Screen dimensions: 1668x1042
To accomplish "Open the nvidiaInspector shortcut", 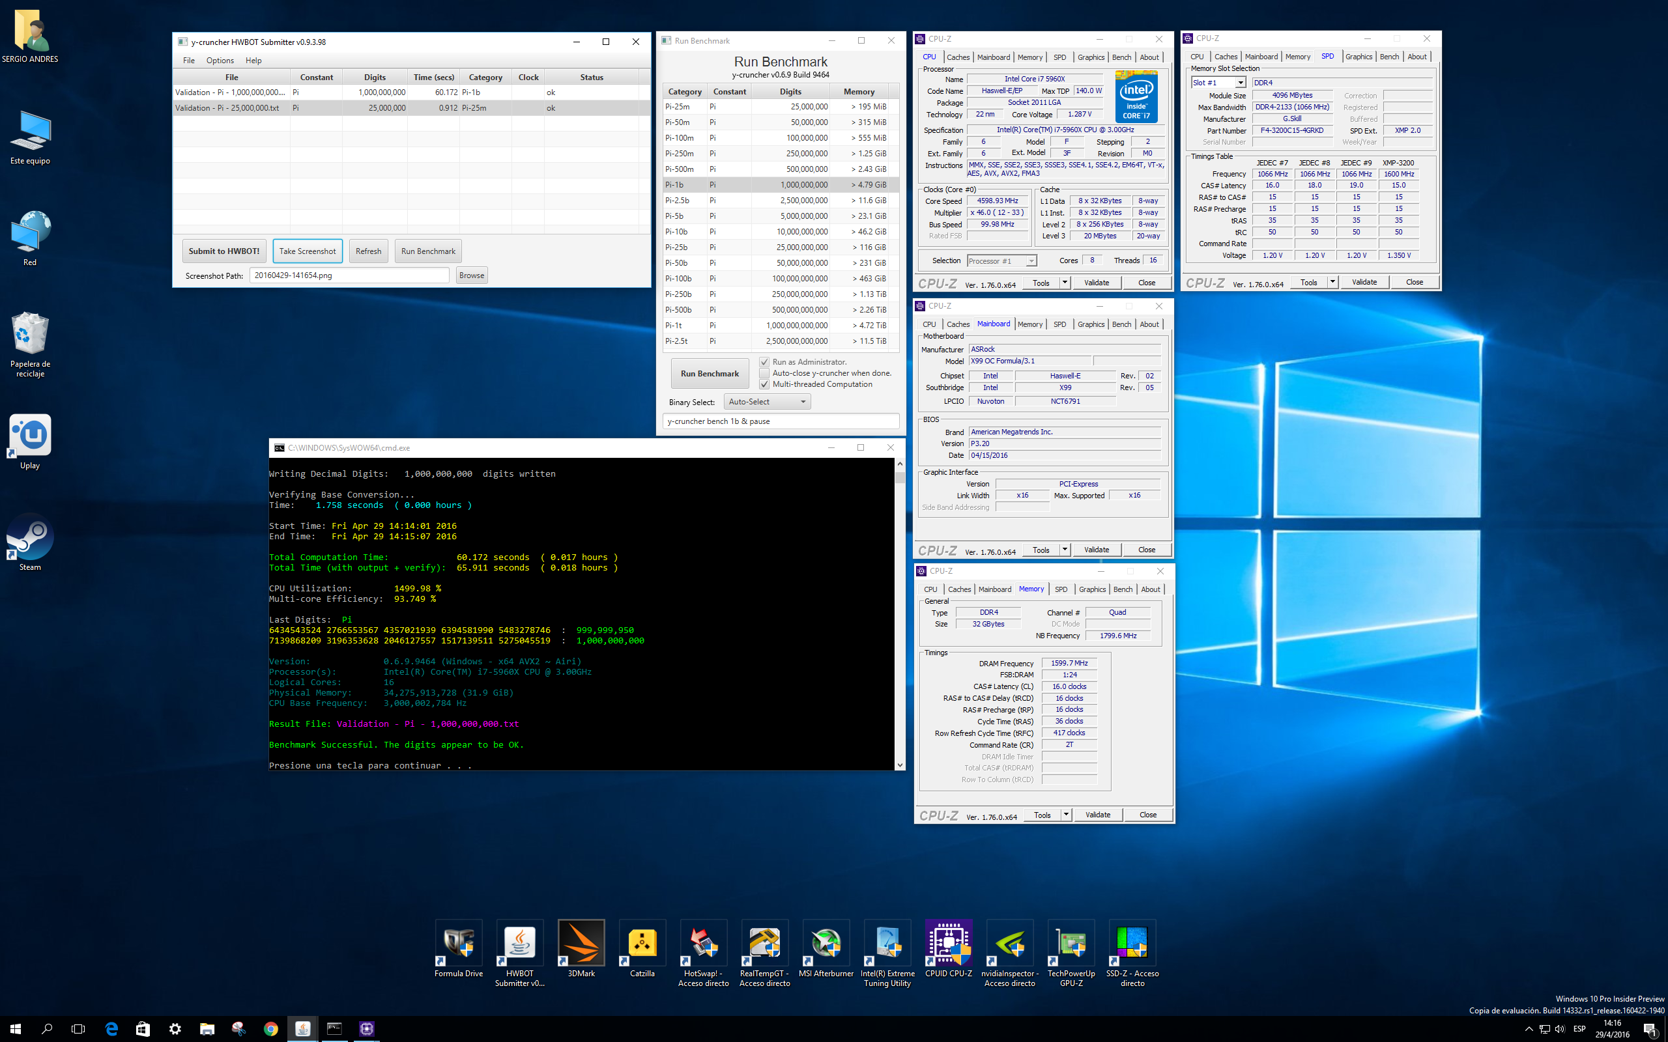I will click(1010, 954).
